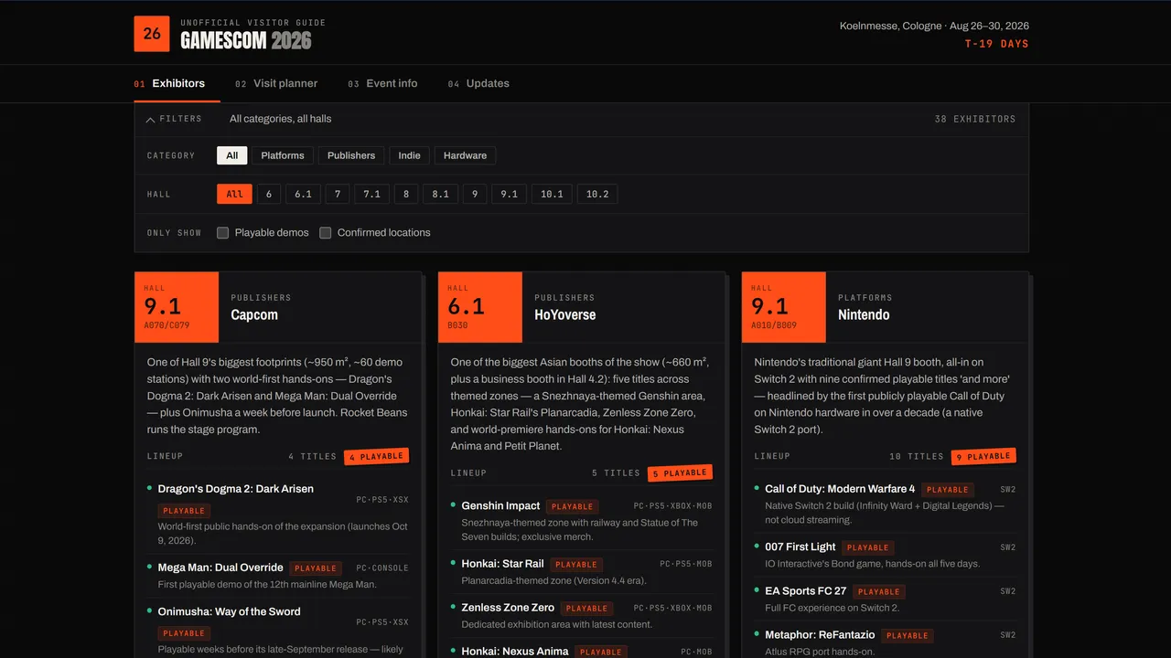This screenshot has width=1171, height=658.
Task: Filter exhibitors by Hall 6.1
Action: pyautogui.click(x=303, y=194)
